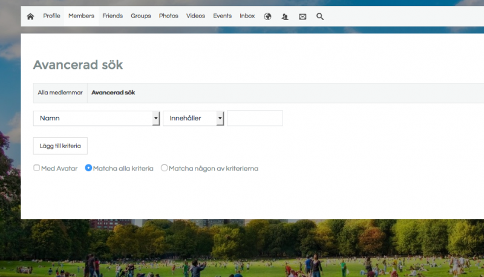484x277 pixels.
Task: Focus the search value text field
Action: [x=255, y=118]
